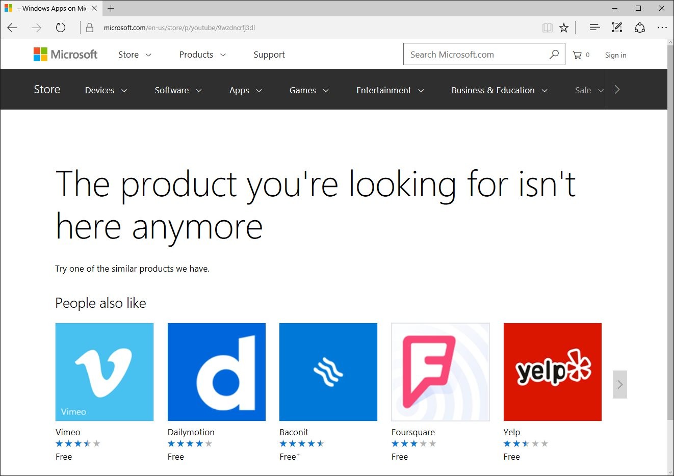This screenshot has width=674, height=476.
Task: Click the padlock site security icon
Action: click(90, 28)
